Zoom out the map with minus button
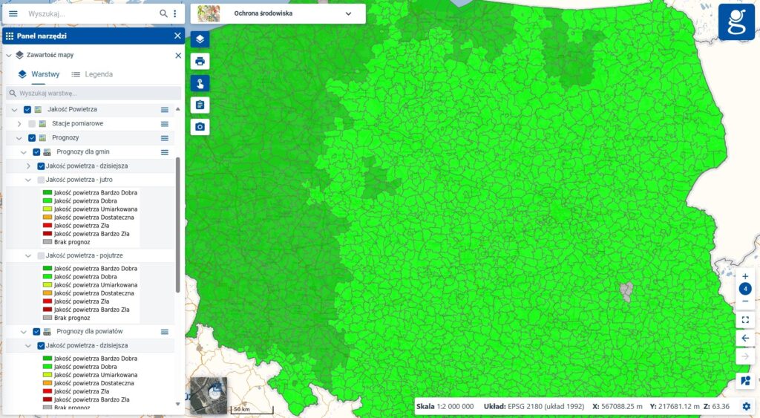This screenshot has width=760, height=418. point(745,301)
